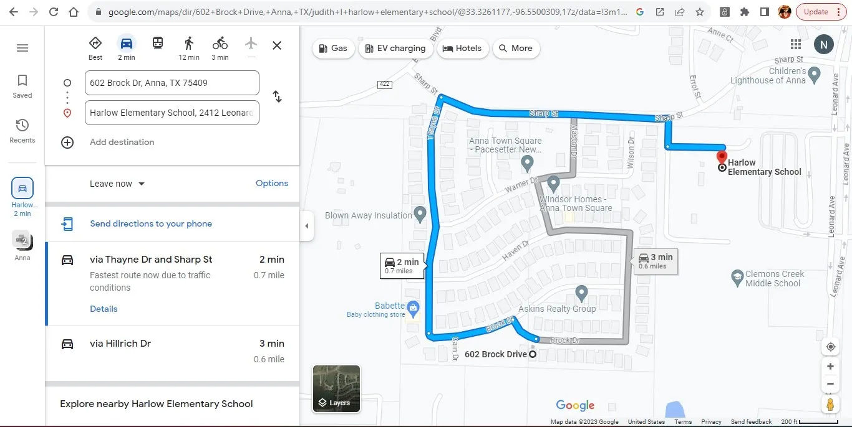Click Send directions to your phone

click(151, 223)
